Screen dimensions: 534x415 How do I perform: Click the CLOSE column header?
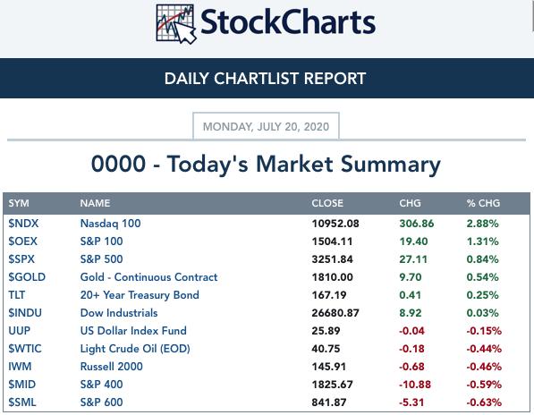tap(327, 203)
